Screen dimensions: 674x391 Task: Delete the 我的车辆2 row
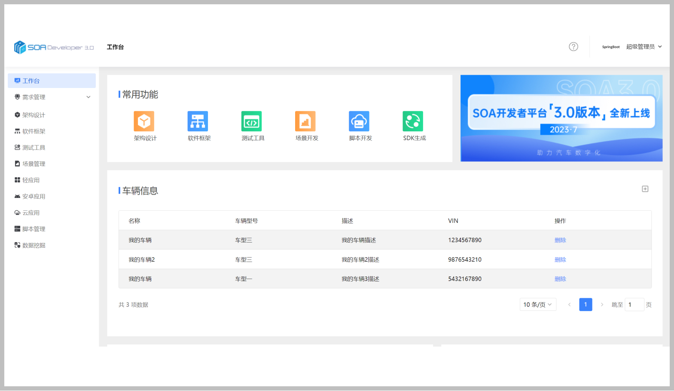[x=560, y=260]
